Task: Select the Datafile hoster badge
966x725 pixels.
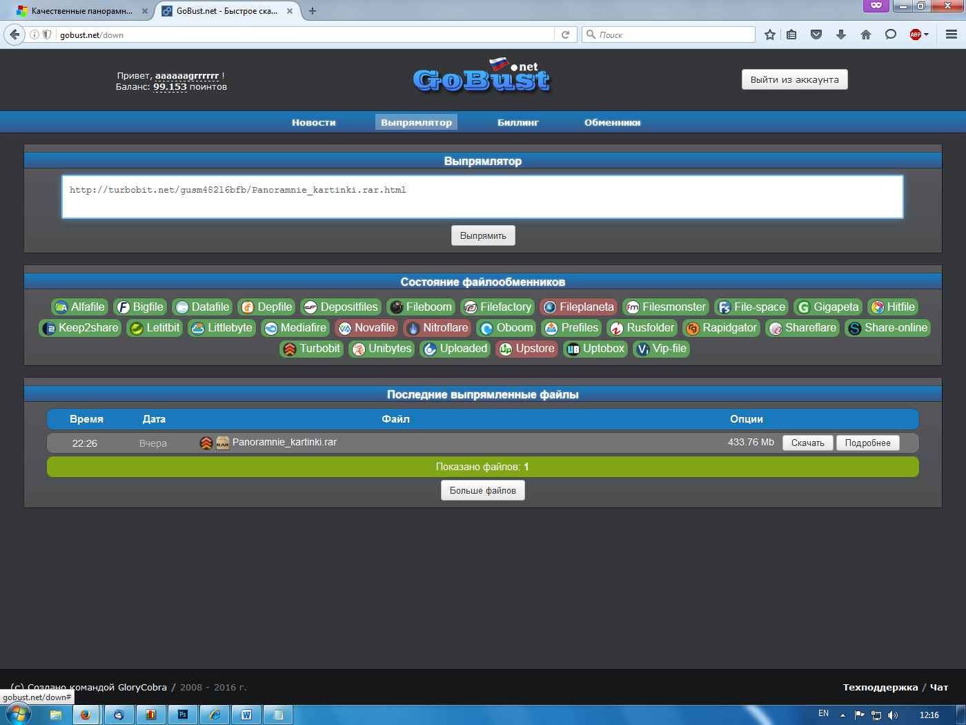Action: point(202,307)
